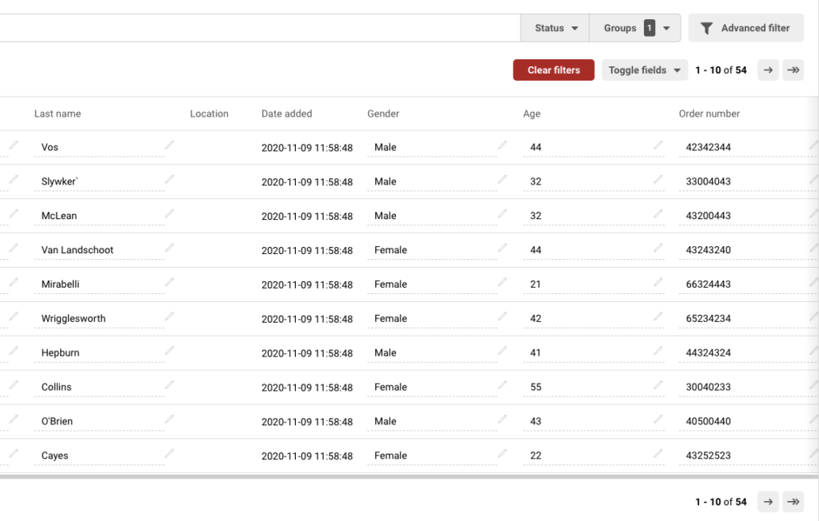Jump to last page using bottom double arrow
Image resolution: width=819 pixels, height=521 pixels.
point(793,502)
